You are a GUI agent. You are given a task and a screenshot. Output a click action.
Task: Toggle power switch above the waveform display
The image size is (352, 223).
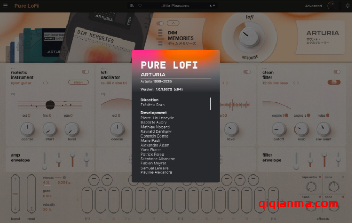(x=247, y=72)
